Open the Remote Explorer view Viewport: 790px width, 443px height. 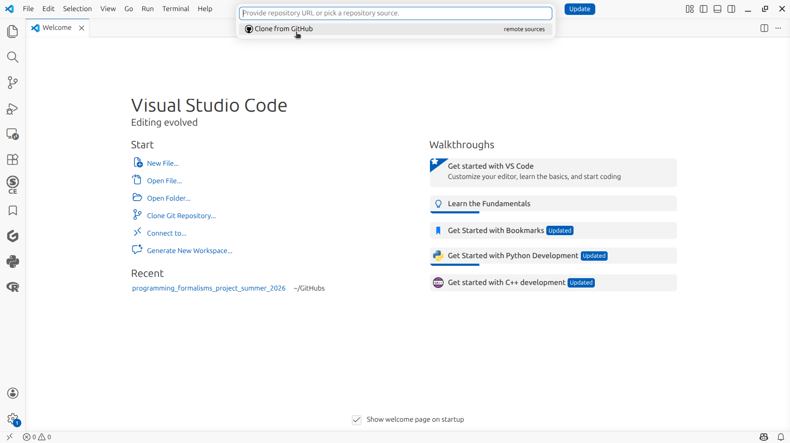coord(13,134)
